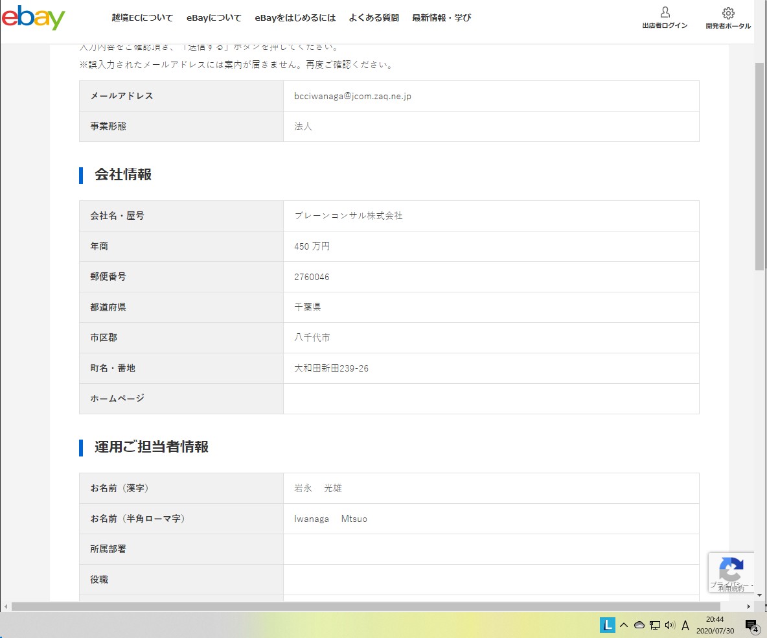Open the Action Center notifications icon
The width and height of the screenshot is (767, 638).
[751, 625]
